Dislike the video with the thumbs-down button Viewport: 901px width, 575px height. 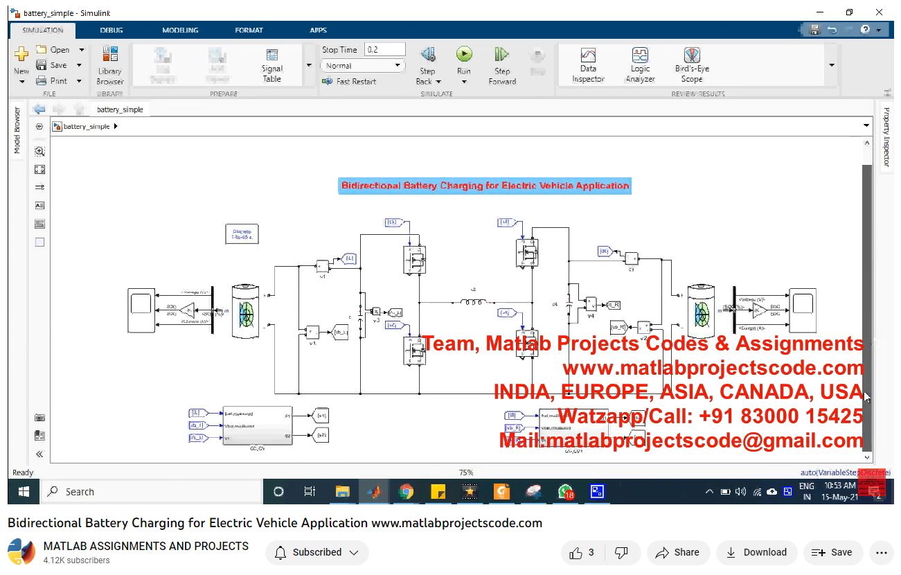[x=621, y=552]
